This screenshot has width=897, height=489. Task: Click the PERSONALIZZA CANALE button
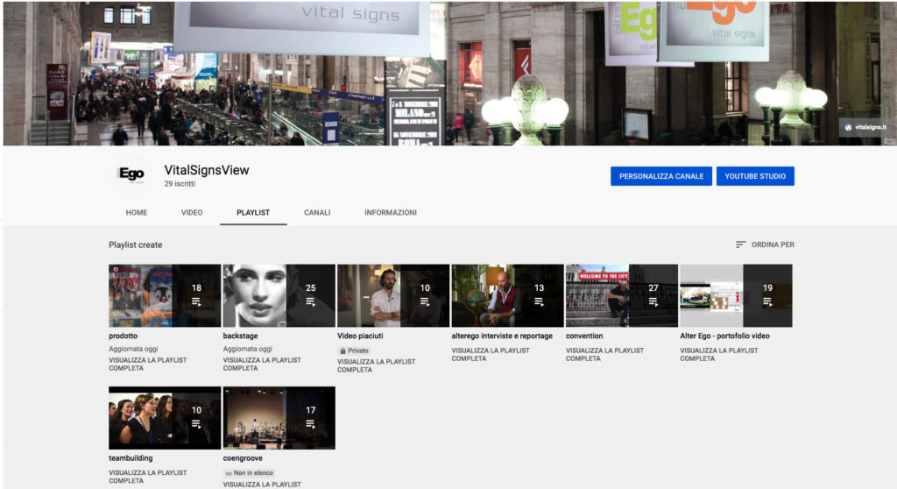click(x=660, y=176)
